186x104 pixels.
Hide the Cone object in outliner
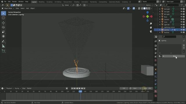[181, 22]
